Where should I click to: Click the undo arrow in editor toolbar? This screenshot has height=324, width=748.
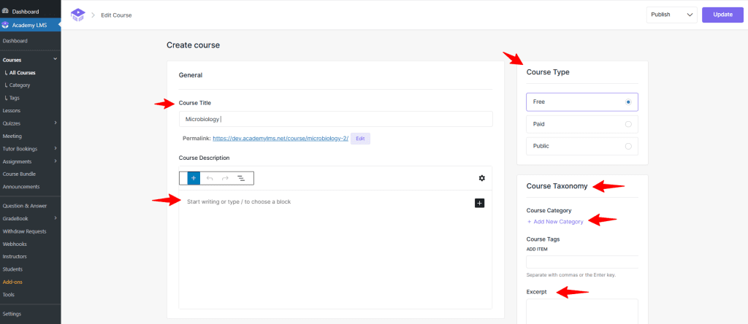click(210, 177)
